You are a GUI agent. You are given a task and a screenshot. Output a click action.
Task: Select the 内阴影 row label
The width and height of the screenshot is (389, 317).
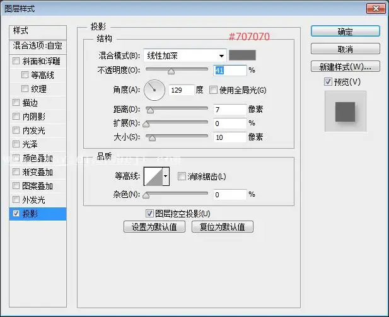click(x=34, y=117)
